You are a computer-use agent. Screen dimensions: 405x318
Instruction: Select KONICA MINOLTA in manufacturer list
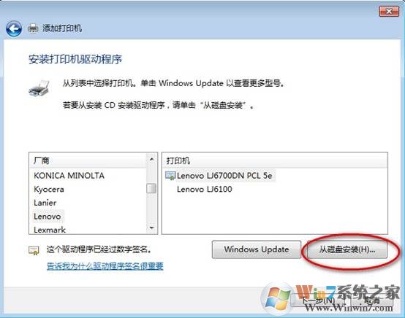69,176
